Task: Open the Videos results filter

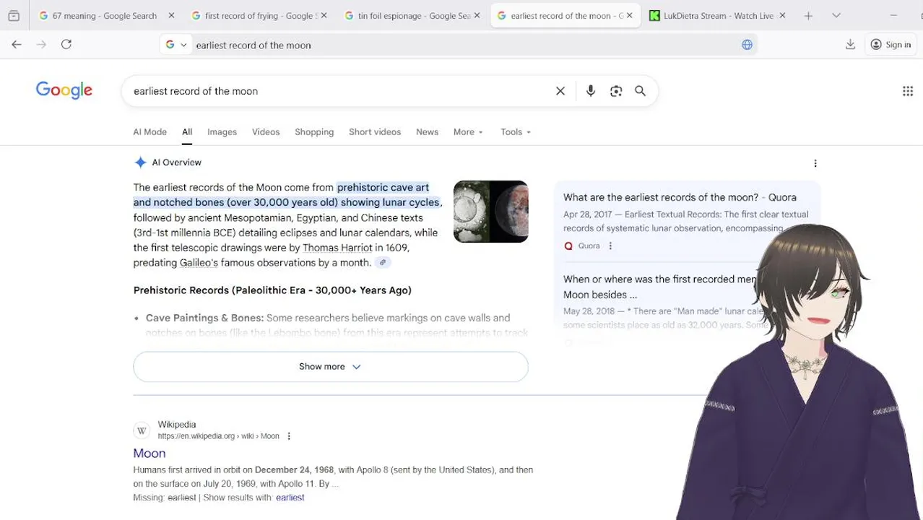Action: pos(266,132)
